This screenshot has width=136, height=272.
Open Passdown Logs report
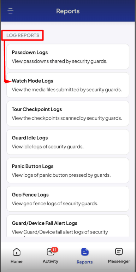[x=68, y=56]
